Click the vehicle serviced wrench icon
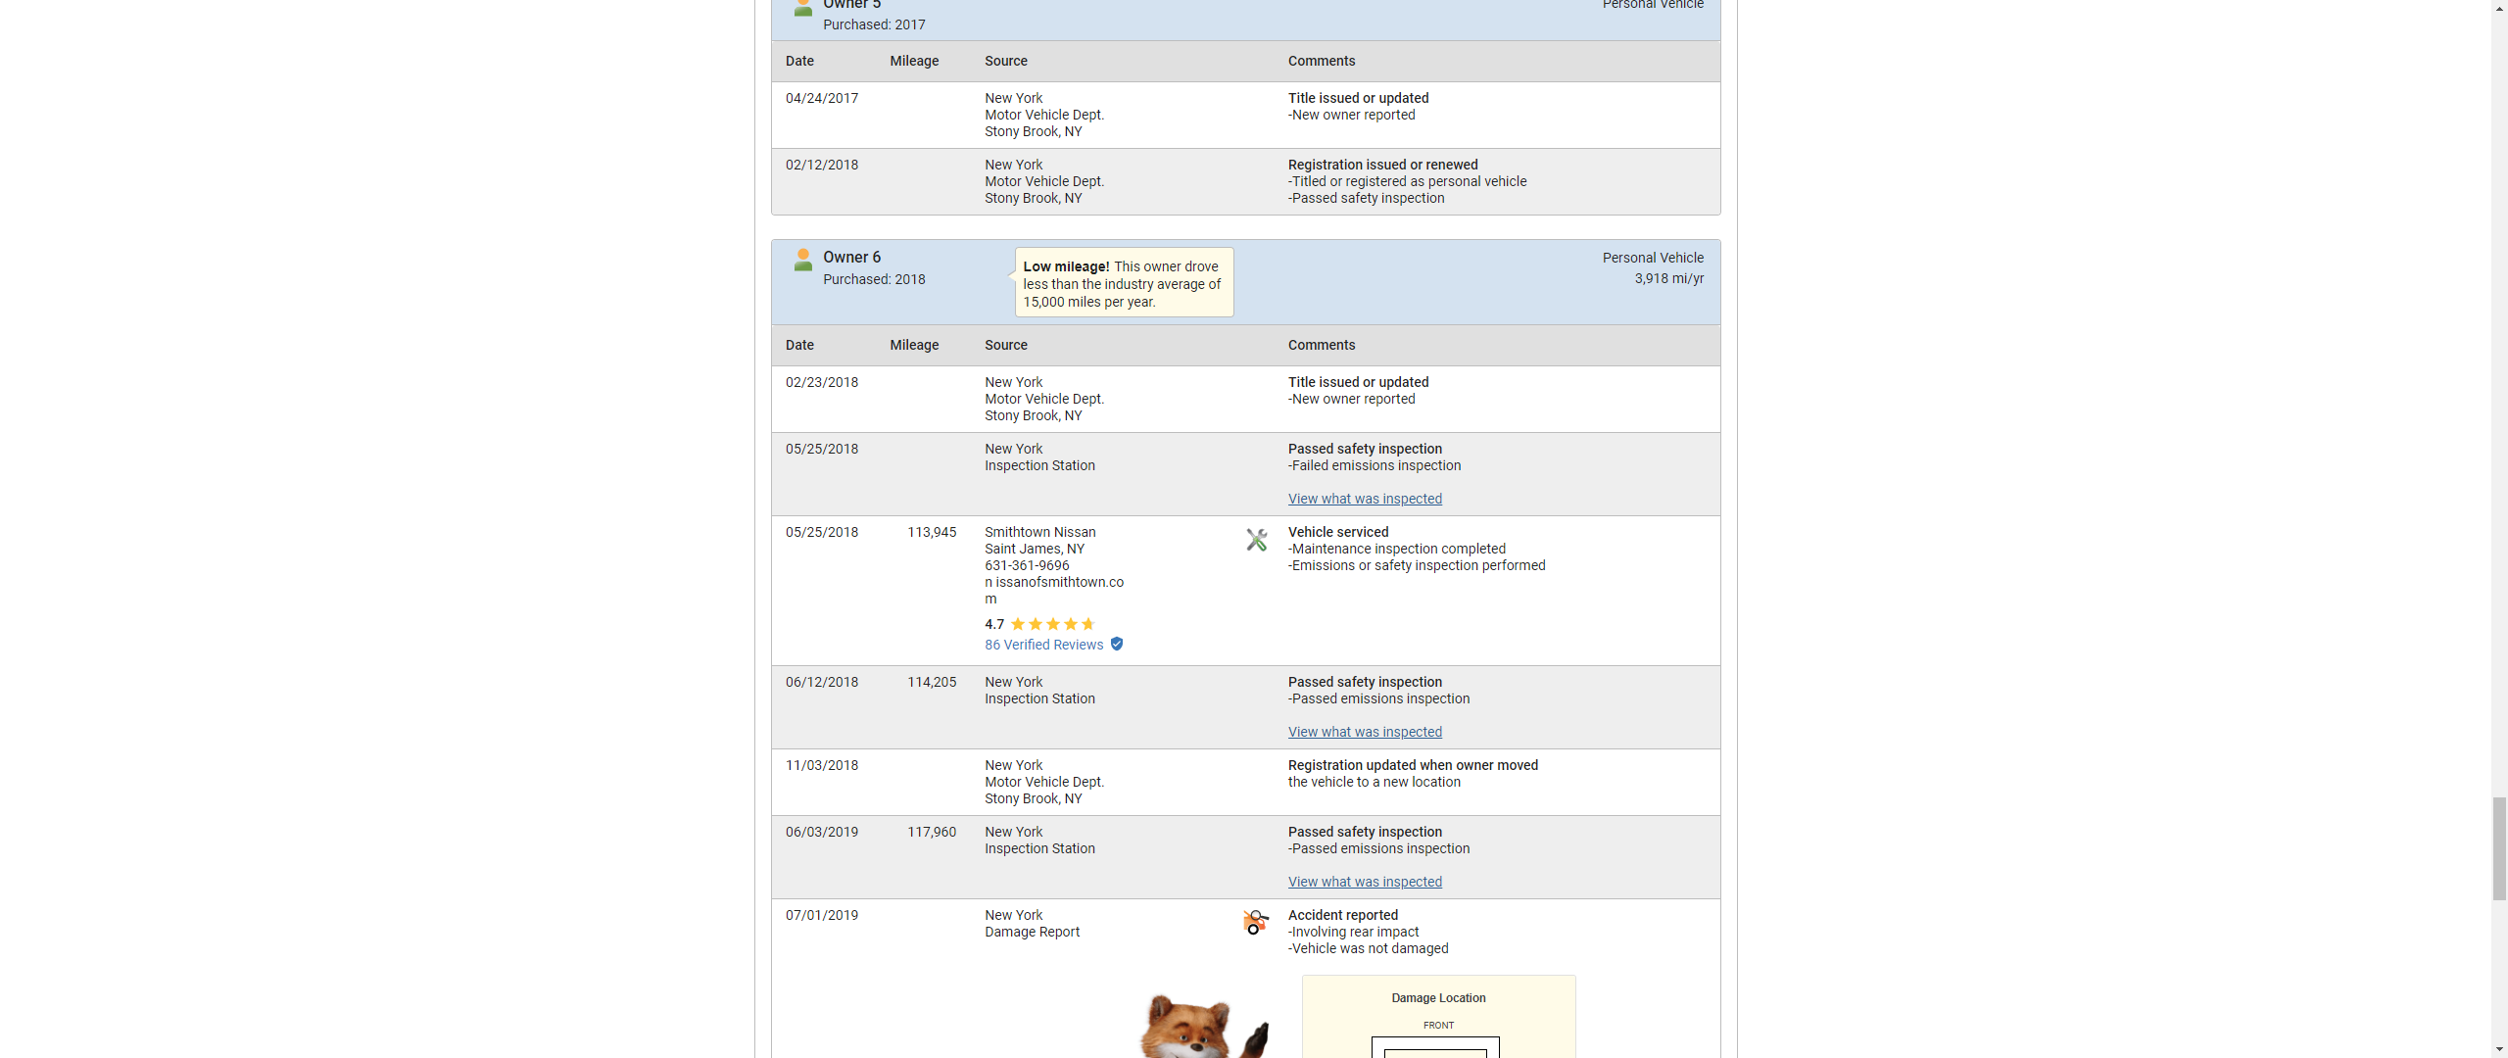This screenshot has height=1058, width=2508. 1256,540
